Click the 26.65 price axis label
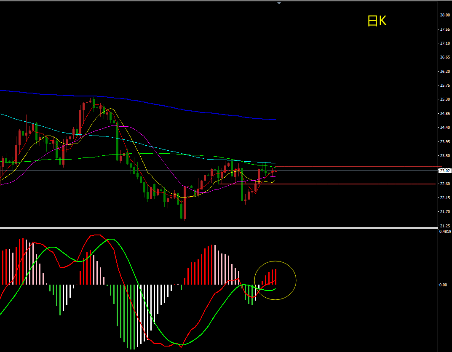 [x=445, y=57]
